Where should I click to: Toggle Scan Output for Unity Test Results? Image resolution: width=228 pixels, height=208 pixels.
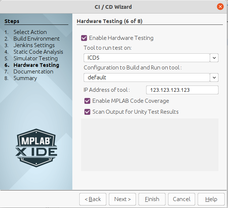pyautogui.click(x=87, y=112)
